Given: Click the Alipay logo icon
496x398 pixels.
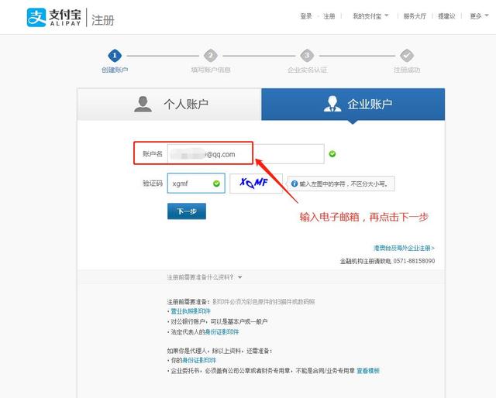Looking at the screenshot, I should (x=36, y=18).
